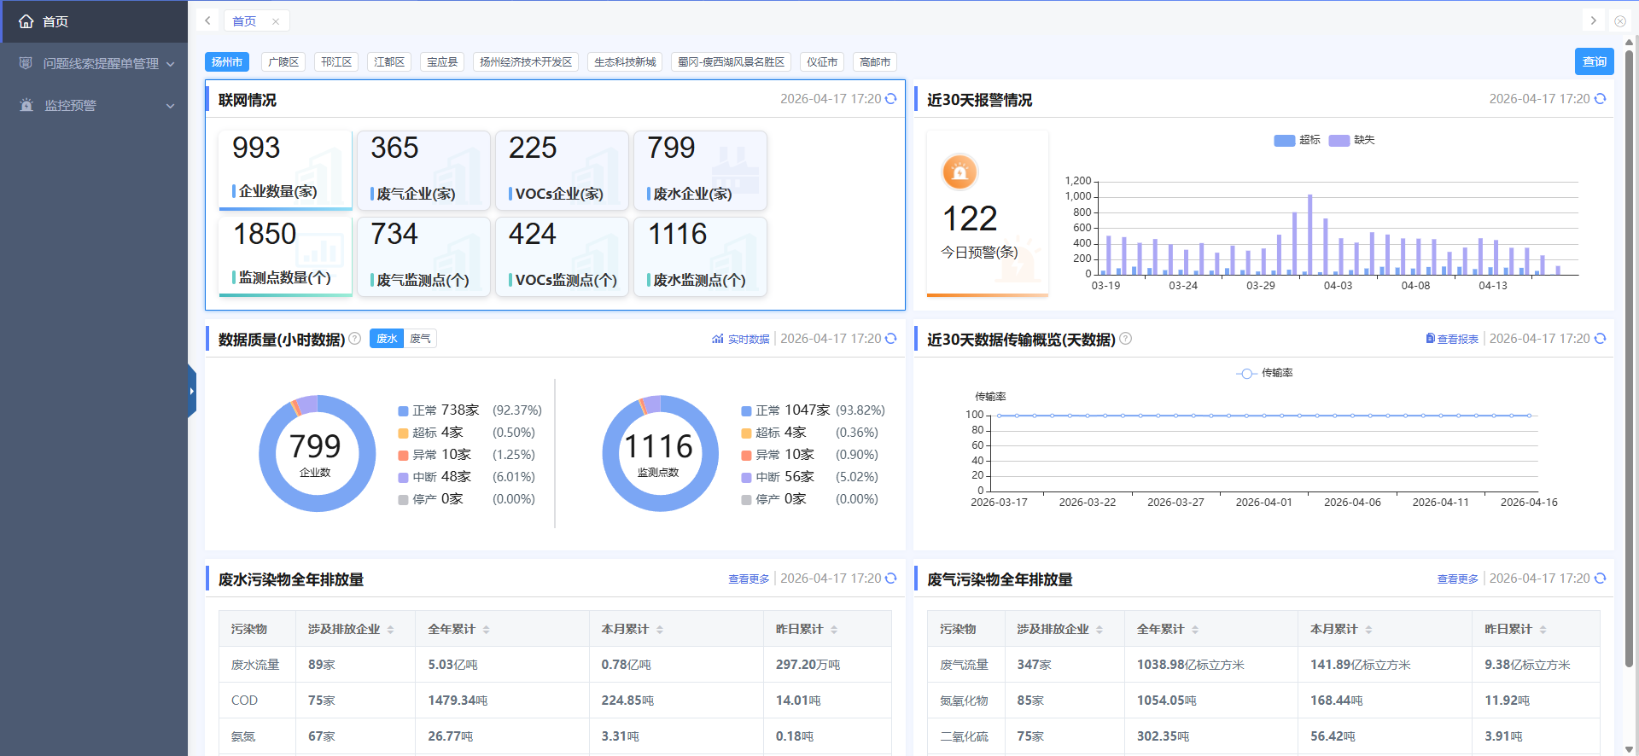Expand the collapsed side panel handle

pyautogui.click(x=192, y=391)
